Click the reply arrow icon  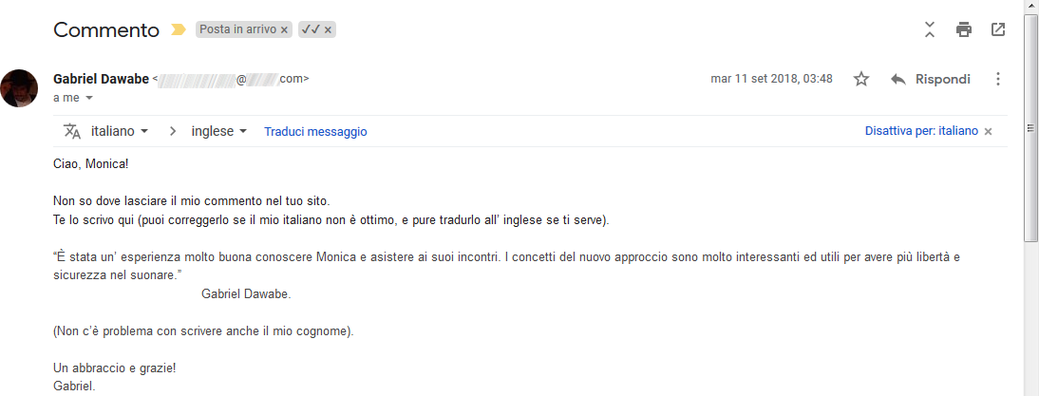(897, 80)
